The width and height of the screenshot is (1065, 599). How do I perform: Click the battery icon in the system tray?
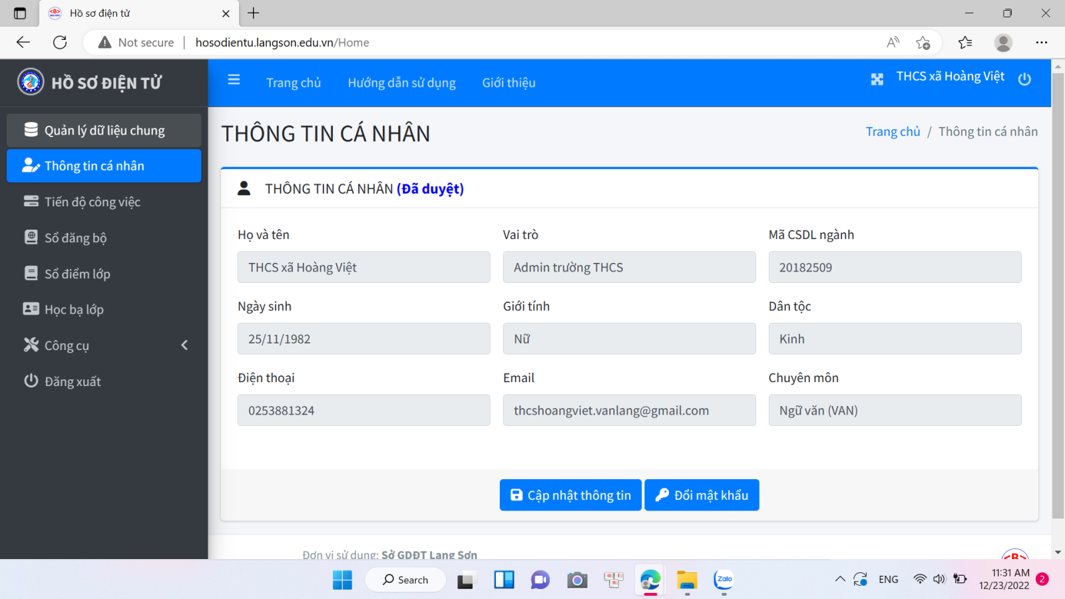[x=960, y=579]
